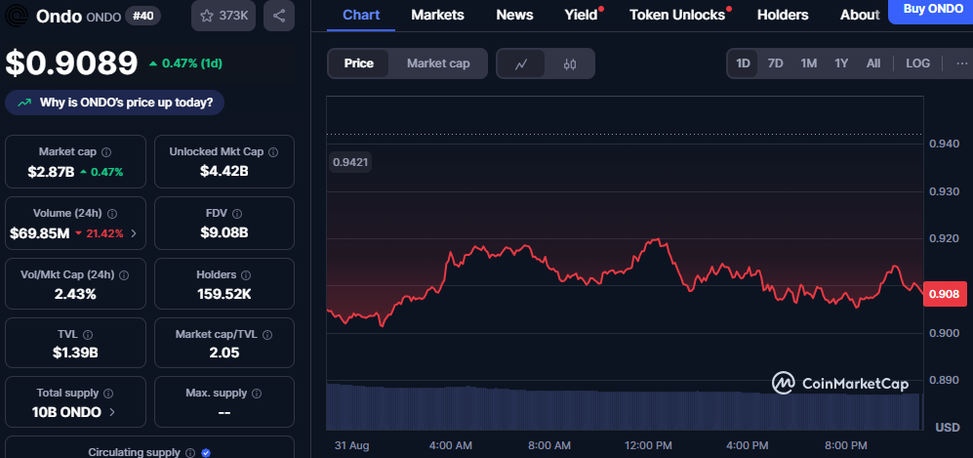973x458 pixels.
Task: Switch to candlestick chart icon
Action: 570,63
